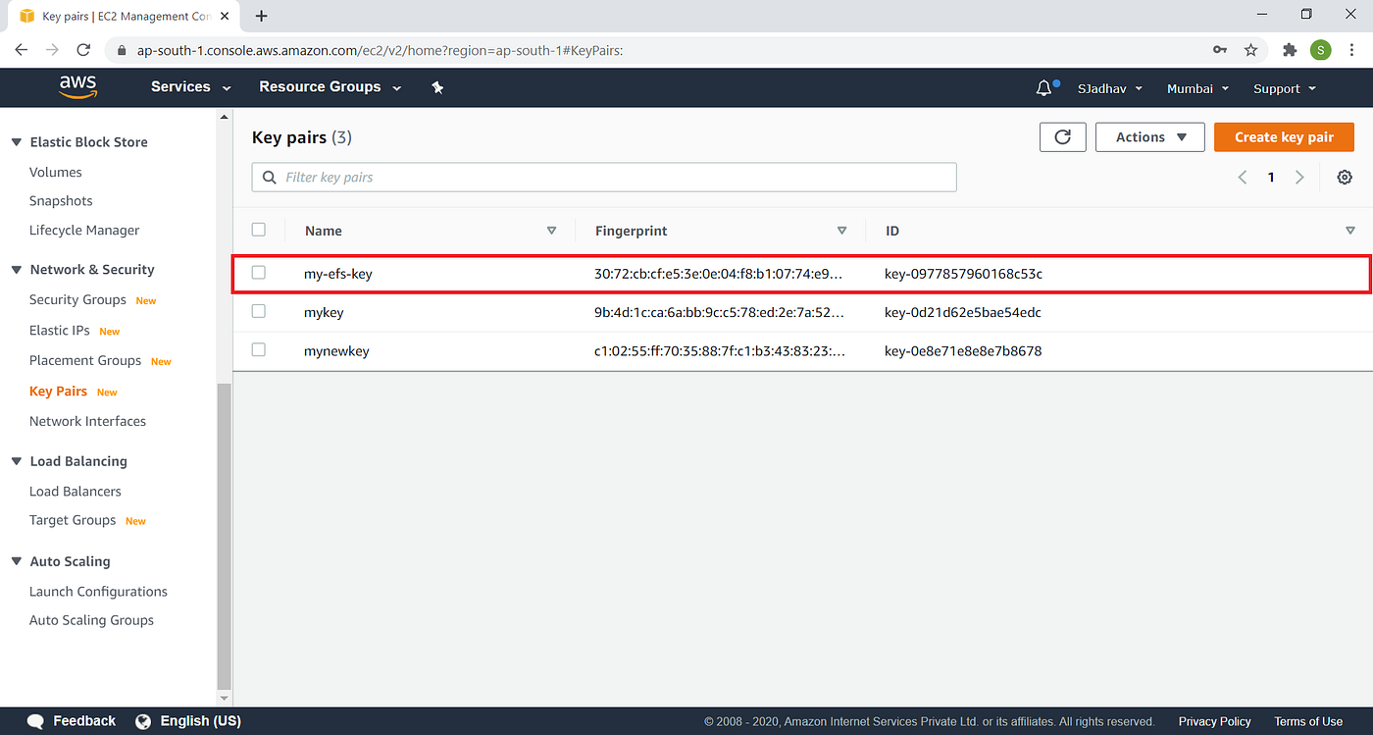Select the my-efs-key checkbox
1373x735 pixels.
click(258, 274)
